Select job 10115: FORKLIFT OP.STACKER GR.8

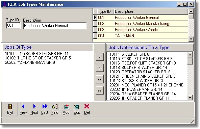tap(141, 59)
